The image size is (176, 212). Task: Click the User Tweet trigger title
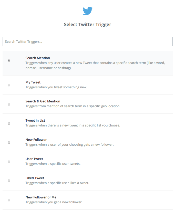pos(34,159)
